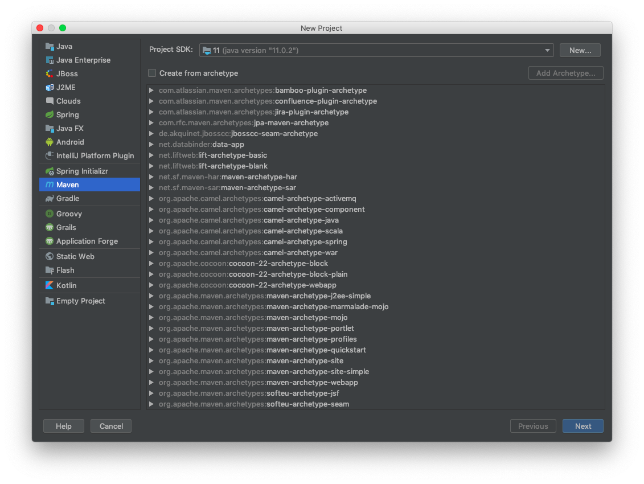Select the Kotlin label in project types
Screen dimensions: 644x484
[67, 285]
